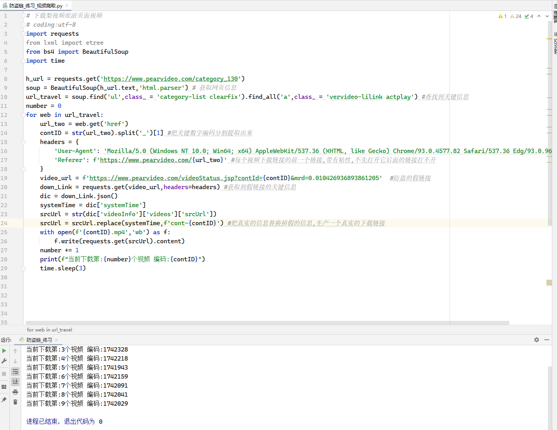The width and height of the screenshot is (557, 430).
Task: Select the 防盗链_练习 run tab
Action: 39,340
